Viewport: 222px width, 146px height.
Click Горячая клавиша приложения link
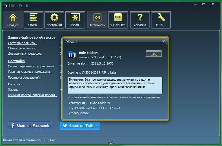coord(30,72)
